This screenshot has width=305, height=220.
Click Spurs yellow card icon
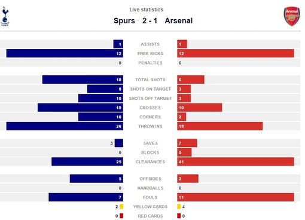click(x=121, y=207)
